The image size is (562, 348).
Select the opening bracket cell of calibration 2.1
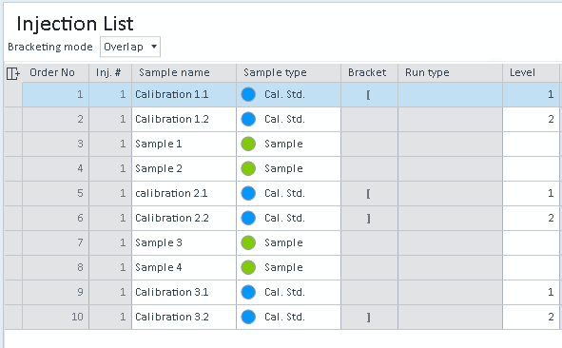click(x=369, y=194)
